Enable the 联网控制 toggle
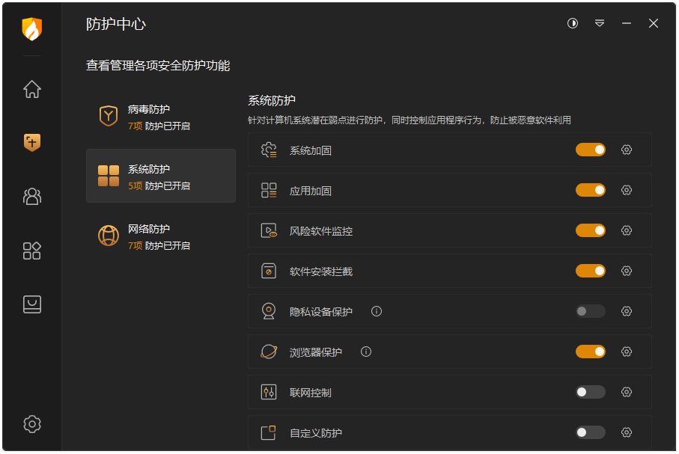The width and height of the screenshot is (679, 454). tap(589, 392)
